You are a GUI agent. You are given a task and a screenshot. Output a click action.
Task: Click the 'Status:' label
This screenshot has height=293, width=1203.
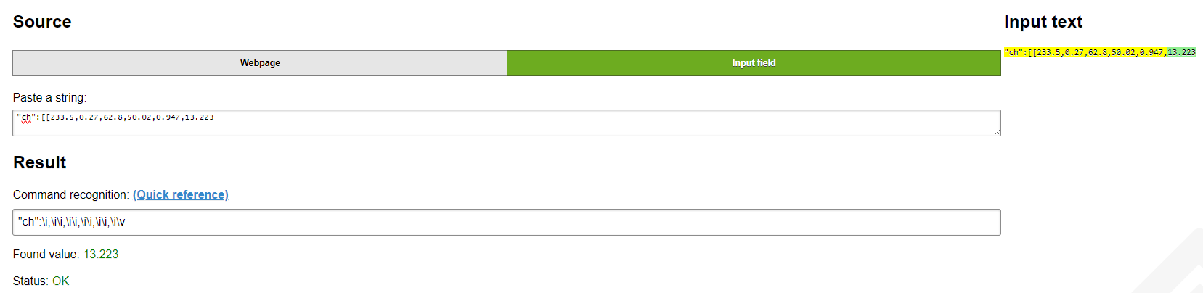(x=30, y=281)
